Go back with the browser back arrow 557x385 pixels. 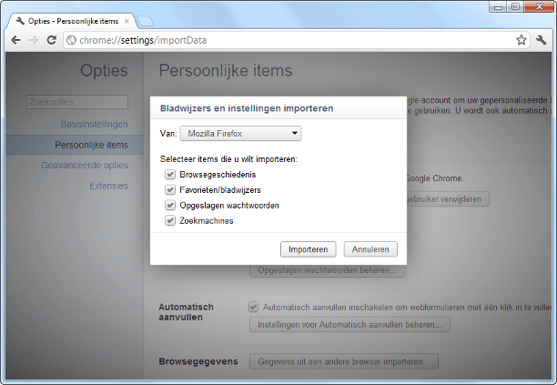[15, 40]
